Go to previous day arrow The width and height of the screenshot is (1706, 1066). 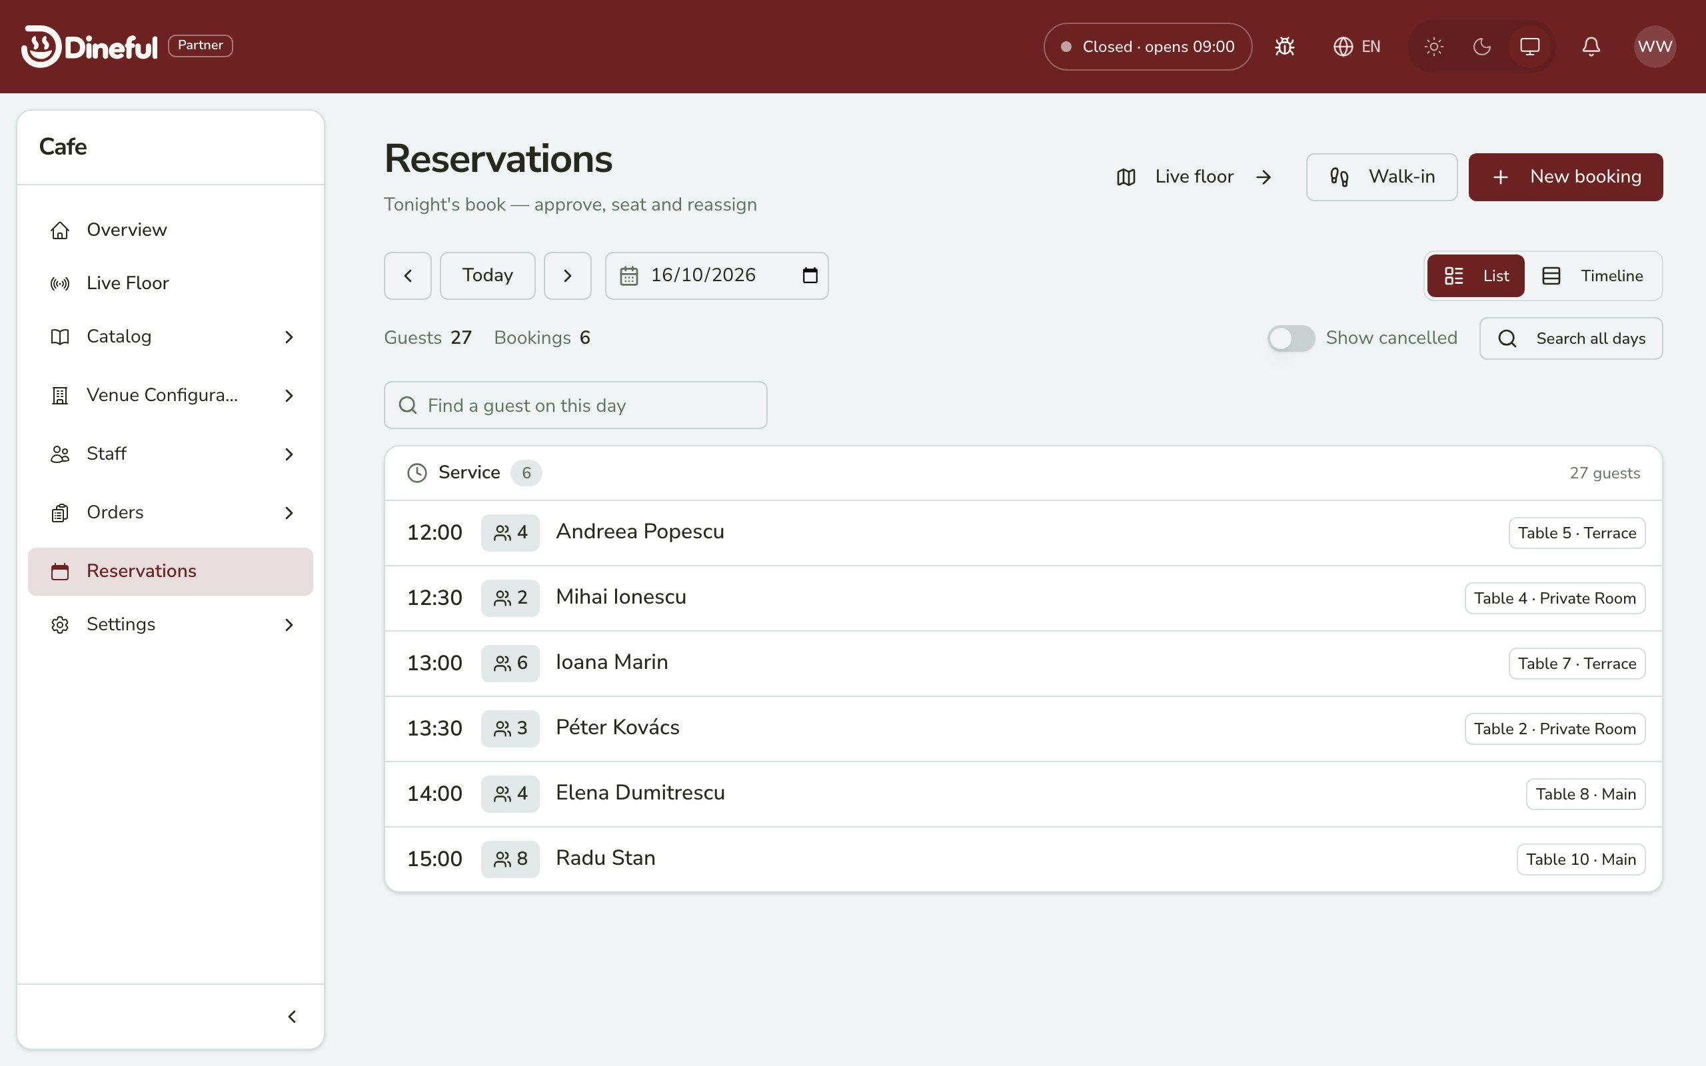point(407,276)
